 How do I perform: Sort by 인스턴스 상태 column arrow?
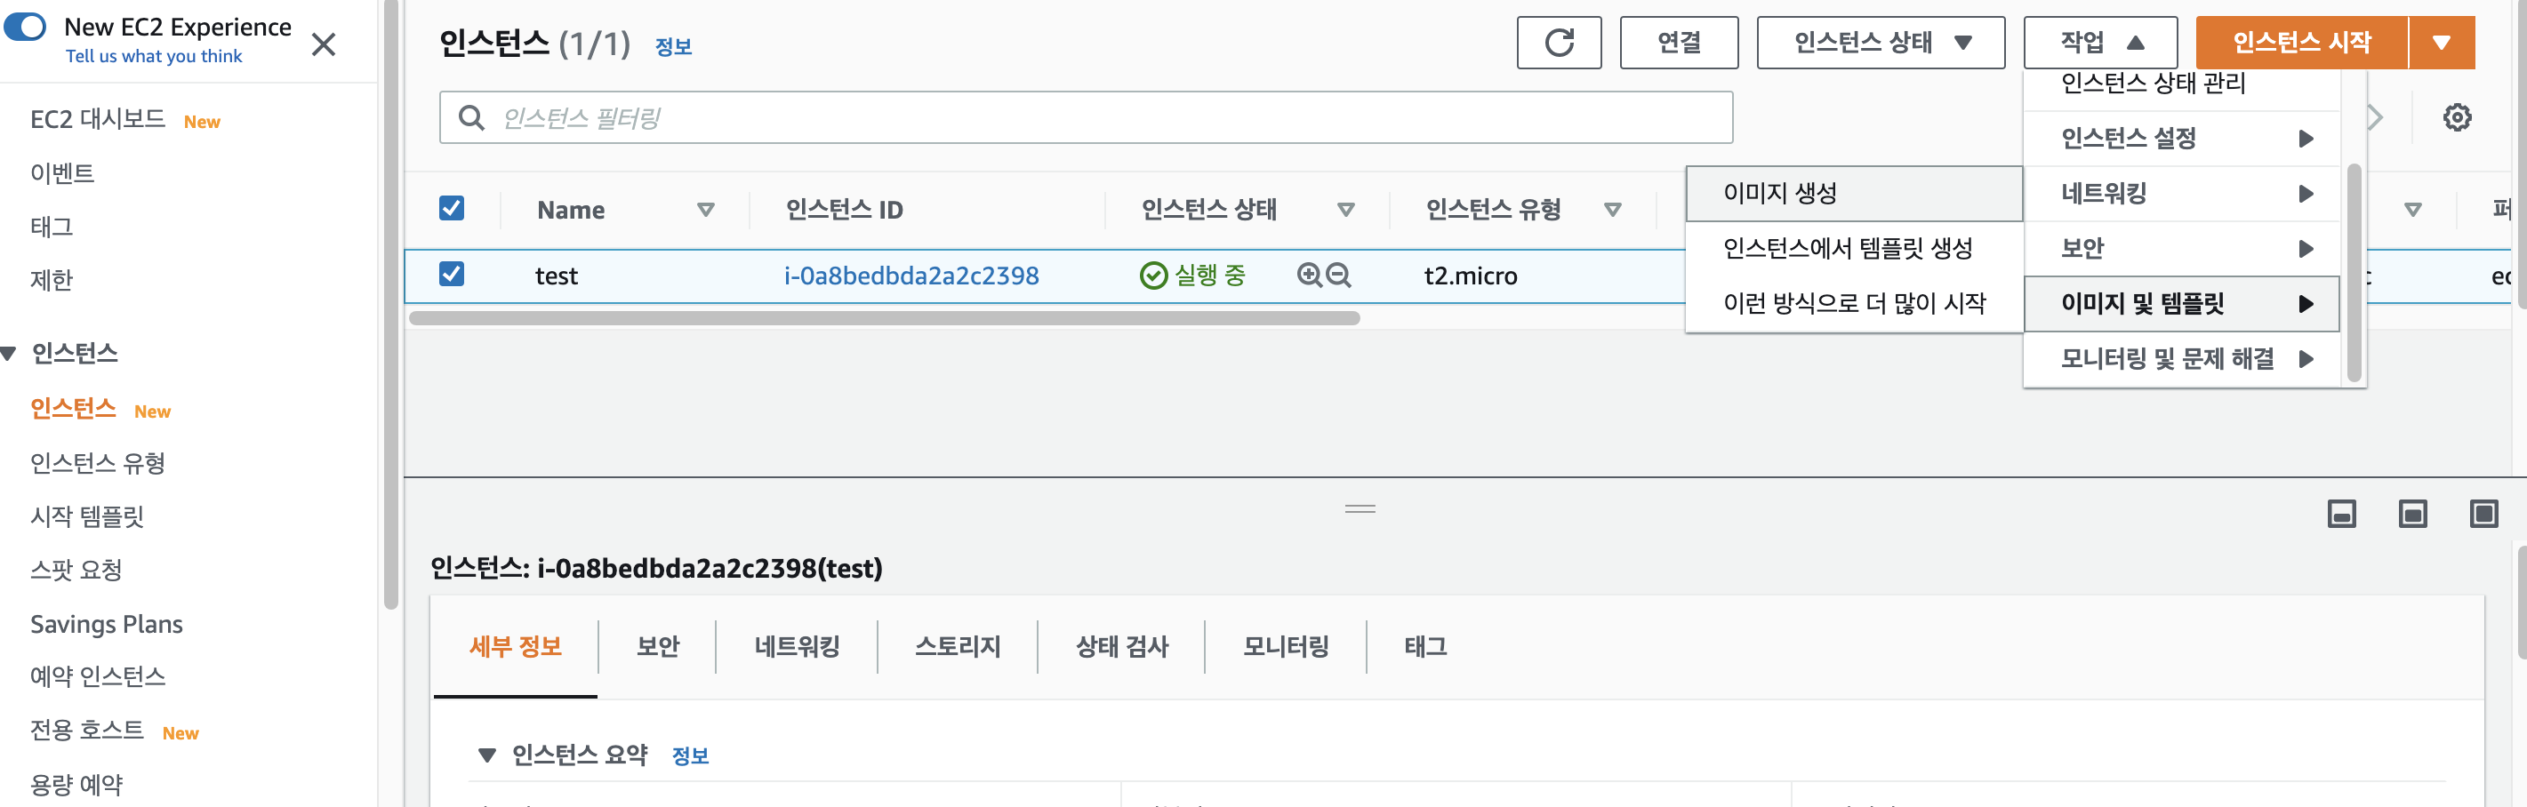1345,209
